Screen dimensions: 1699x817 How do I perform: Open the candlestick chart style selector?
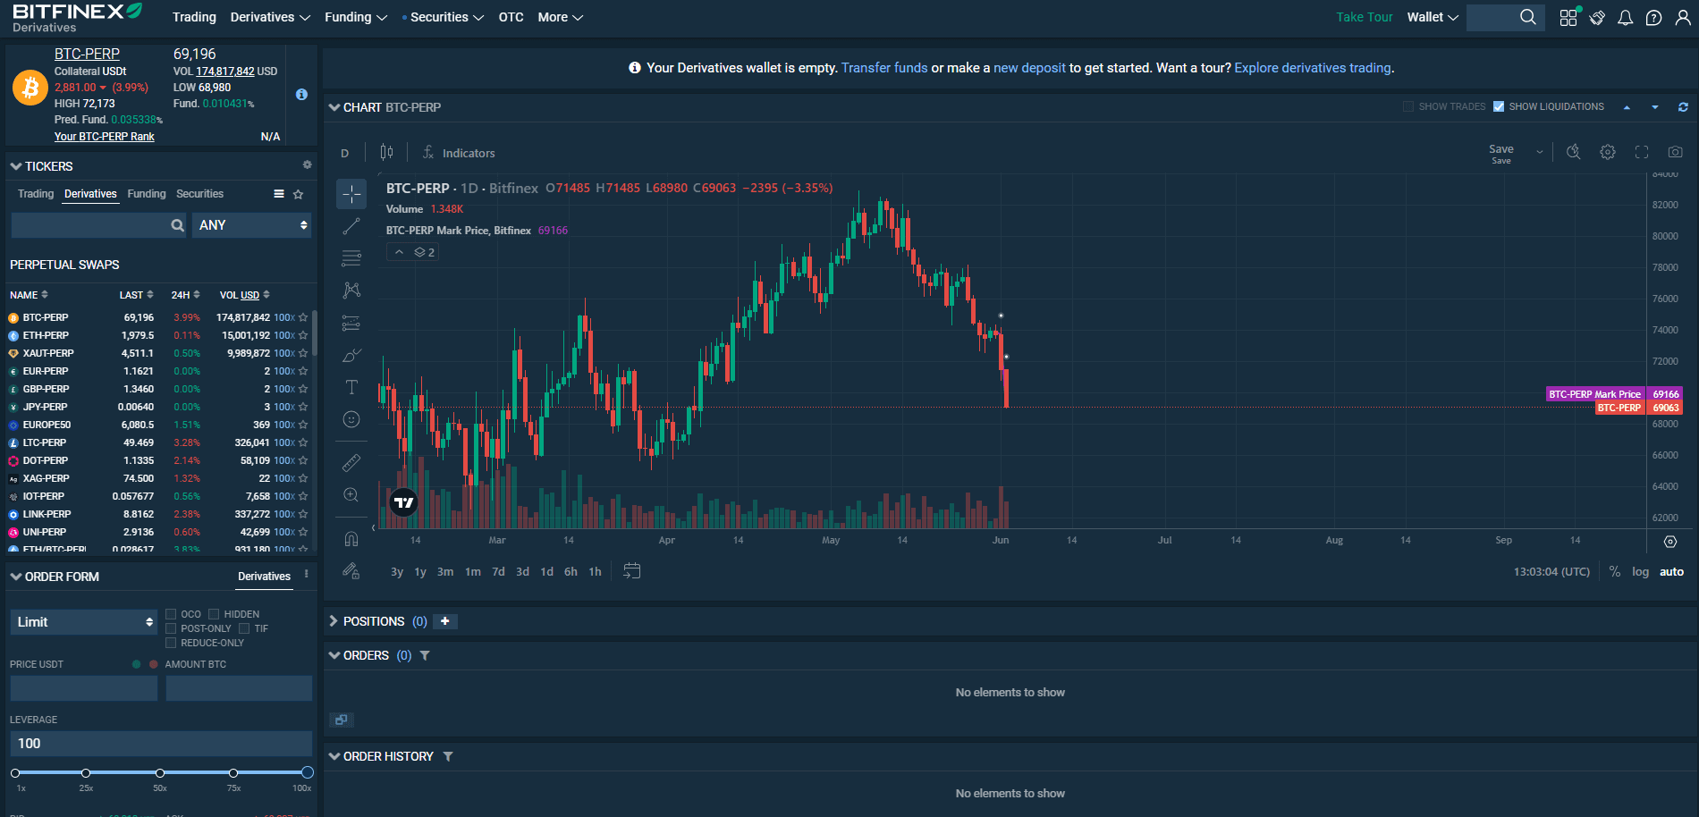(386, 153)
